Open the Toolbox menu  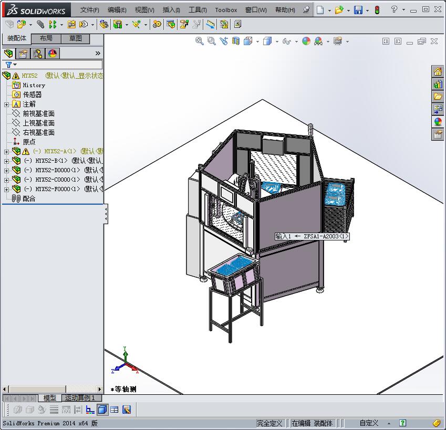click(226, 10)
